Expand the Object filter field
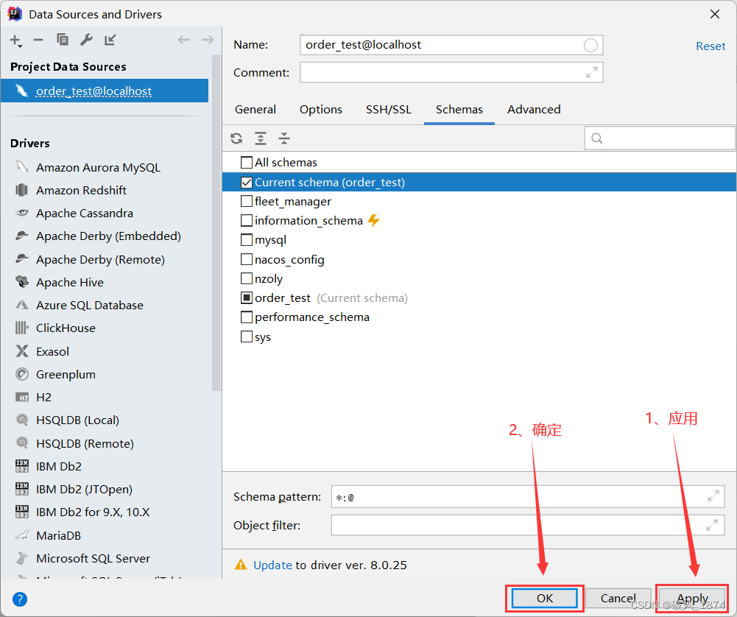 pos(712,525)
